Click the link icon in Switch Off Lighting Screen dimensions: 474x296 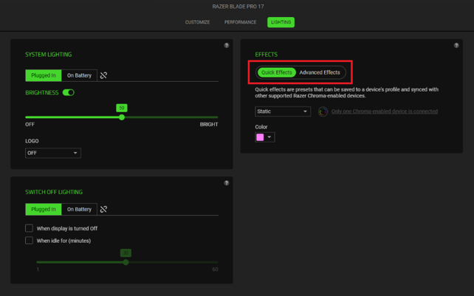pos(103,209)
